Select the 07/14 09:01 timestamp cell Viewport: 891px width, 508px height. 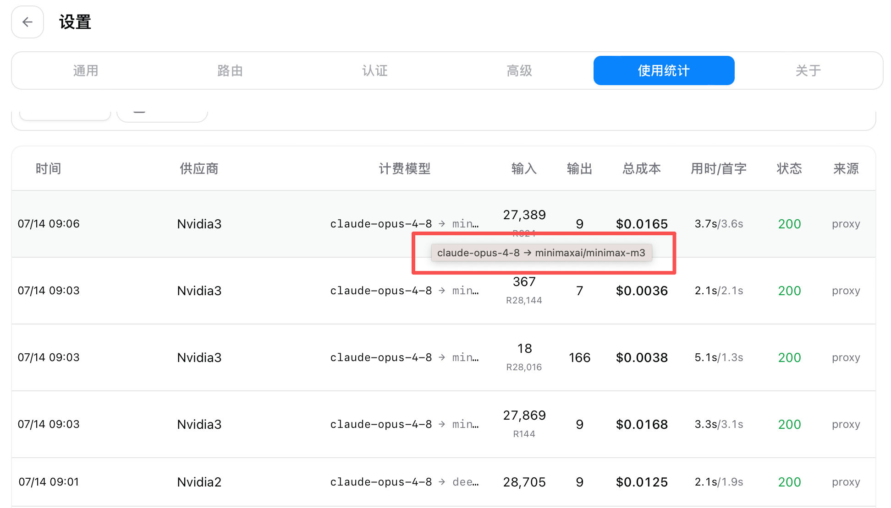click(x=49, y=482)
